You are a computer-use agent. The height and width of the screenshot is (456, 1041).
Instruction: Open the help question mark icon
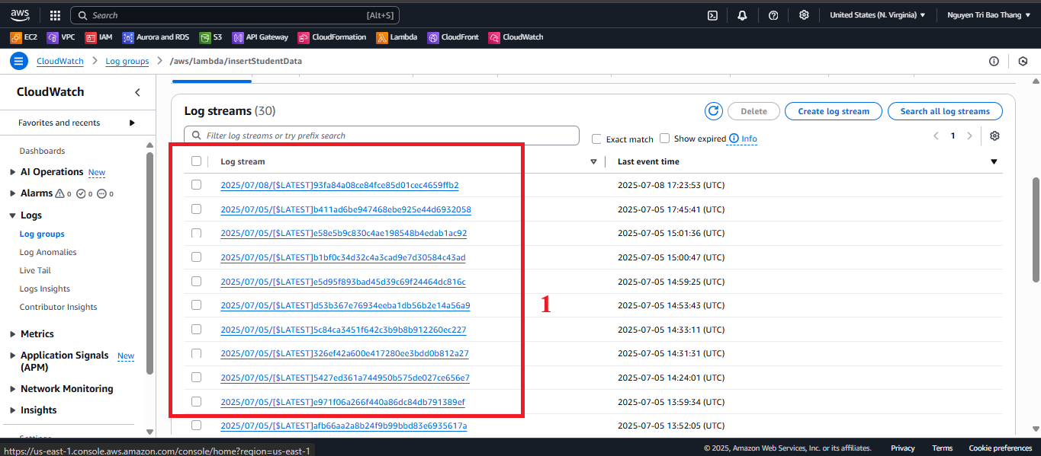tap(773, 15)
